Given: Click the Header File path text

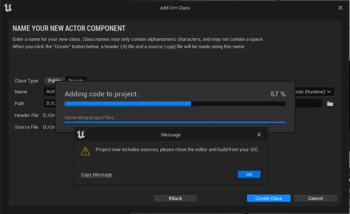Looking at the screenshot, I should tap(49, 115).
